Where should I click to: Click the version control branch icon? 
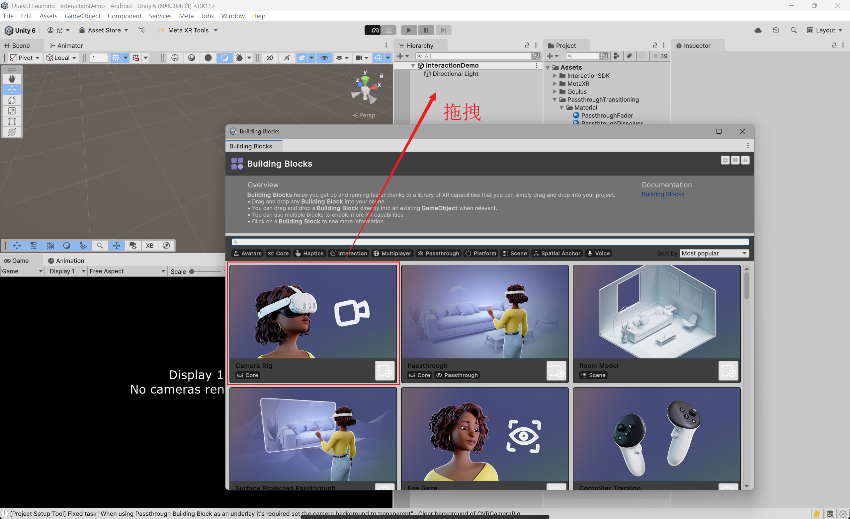pyautogui.click(x=141, y=30)
